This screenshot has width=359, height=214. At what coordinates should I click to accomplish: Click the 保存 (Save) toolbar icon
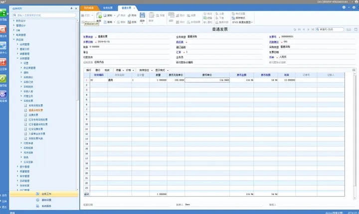tap(142, 16)
